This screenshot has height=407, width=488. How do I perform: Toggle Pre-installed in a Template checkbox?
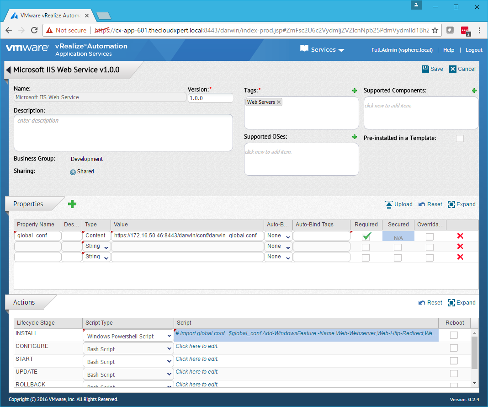pos(460,138)
